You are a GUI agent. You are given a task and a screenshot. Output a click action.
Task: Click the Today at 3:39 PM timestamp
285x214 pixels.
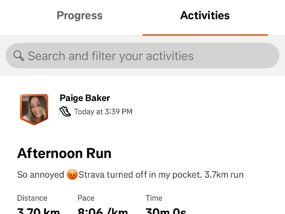coord(103,112)
